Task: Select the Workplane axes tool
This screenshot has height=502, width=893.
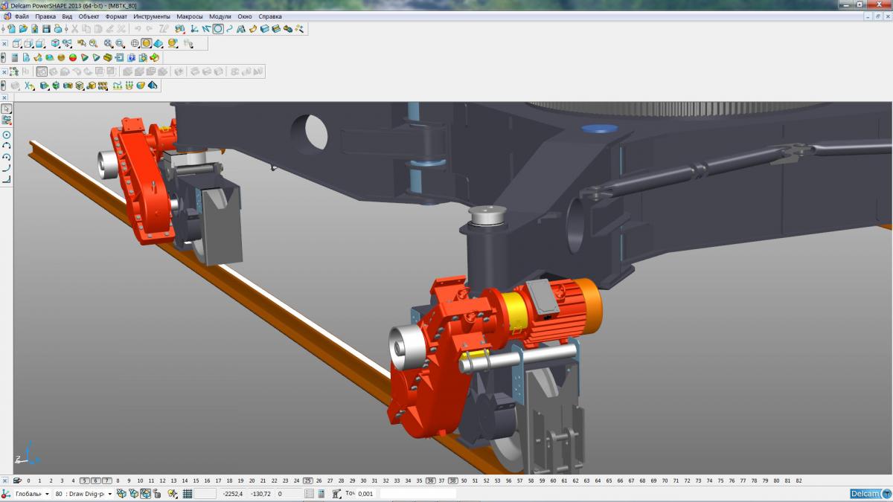Action: click(193, 29)
